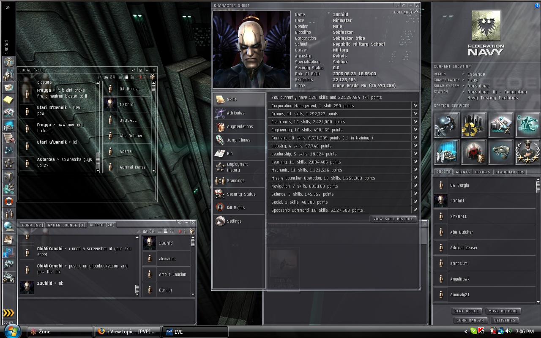Toggle the red figure icon in Klepto chat
Screen dimensions: 541x338
[180, 231]
